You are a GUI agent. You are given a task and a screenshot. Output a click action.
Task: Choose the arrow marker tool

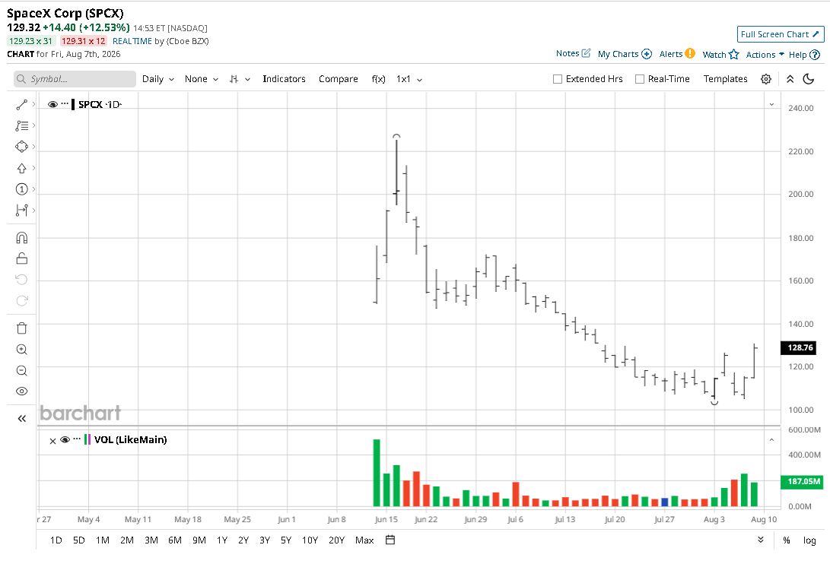22,168
